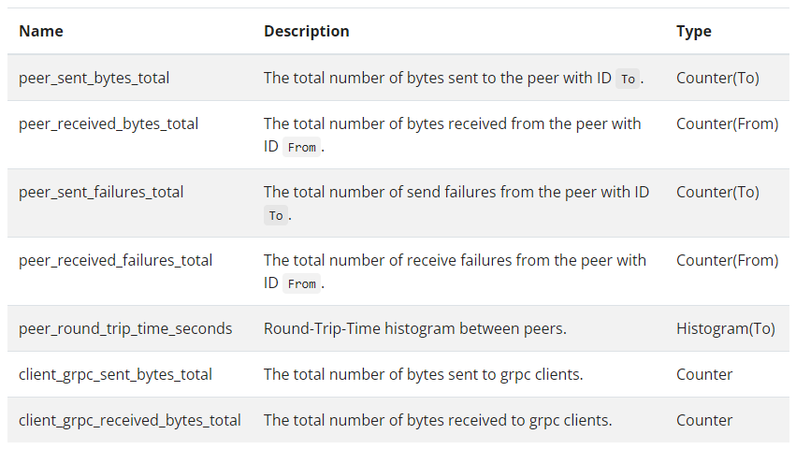Click the To code tag in the peer_sent_failures_total row
796x449 pixels.
click(275, 215)
